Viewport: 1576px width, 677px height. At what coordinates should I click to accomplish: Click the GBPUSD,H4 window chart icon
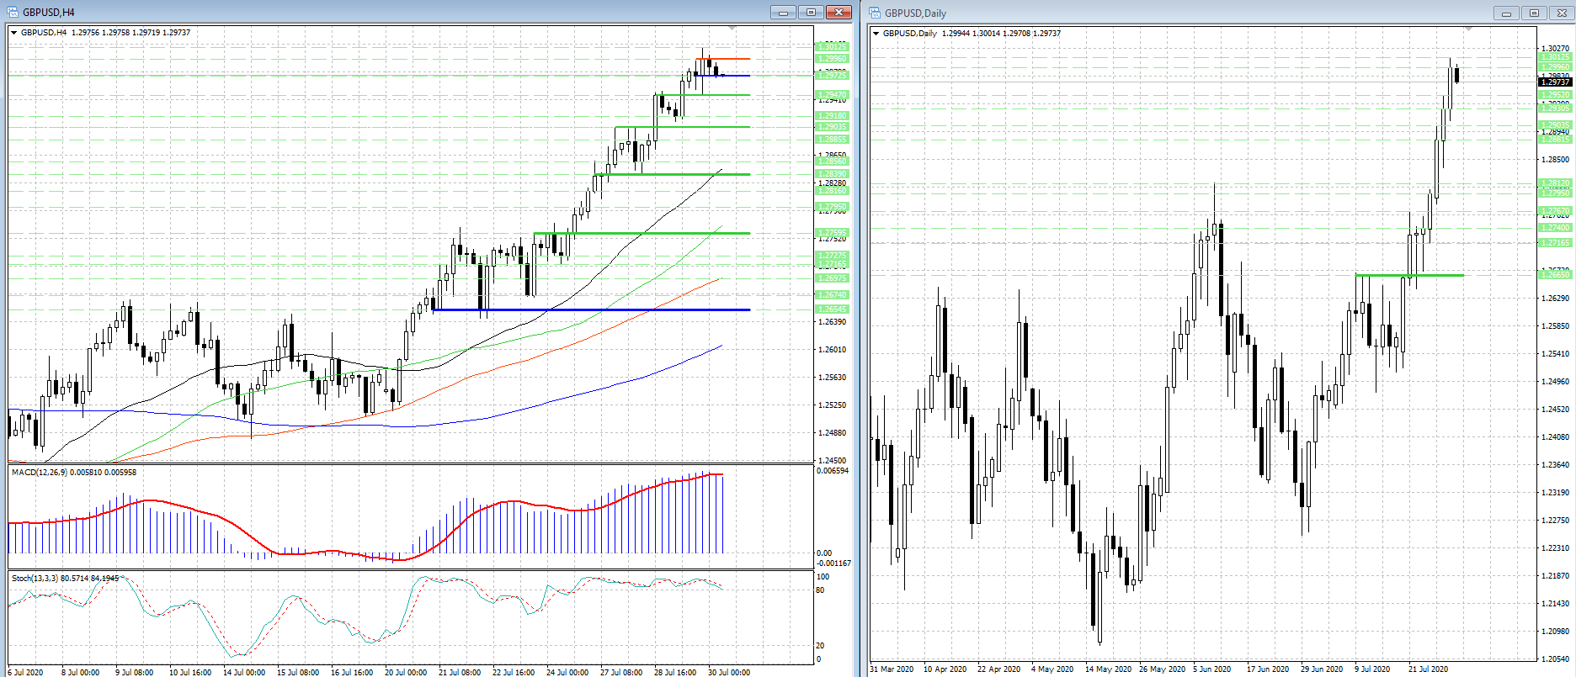(x=13, y=12)
